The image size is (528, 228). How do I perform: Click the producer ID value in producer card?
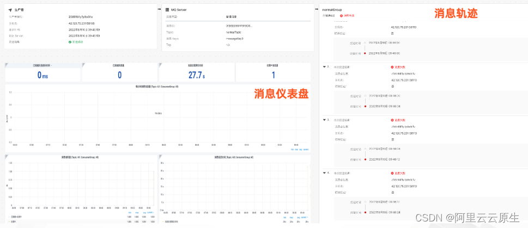(80, 16)
